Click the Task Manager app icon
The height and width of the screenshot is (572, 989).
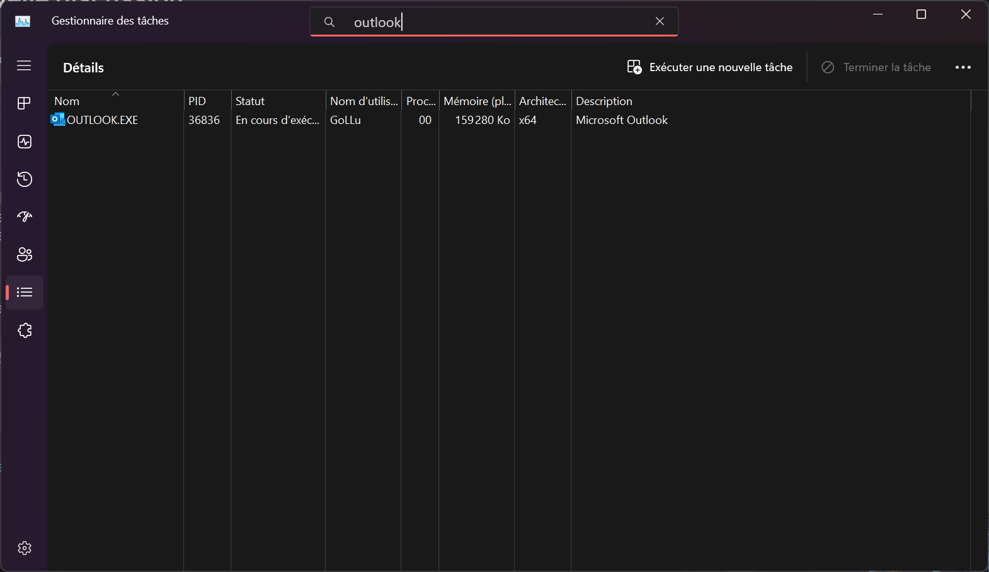click(23, 21)
